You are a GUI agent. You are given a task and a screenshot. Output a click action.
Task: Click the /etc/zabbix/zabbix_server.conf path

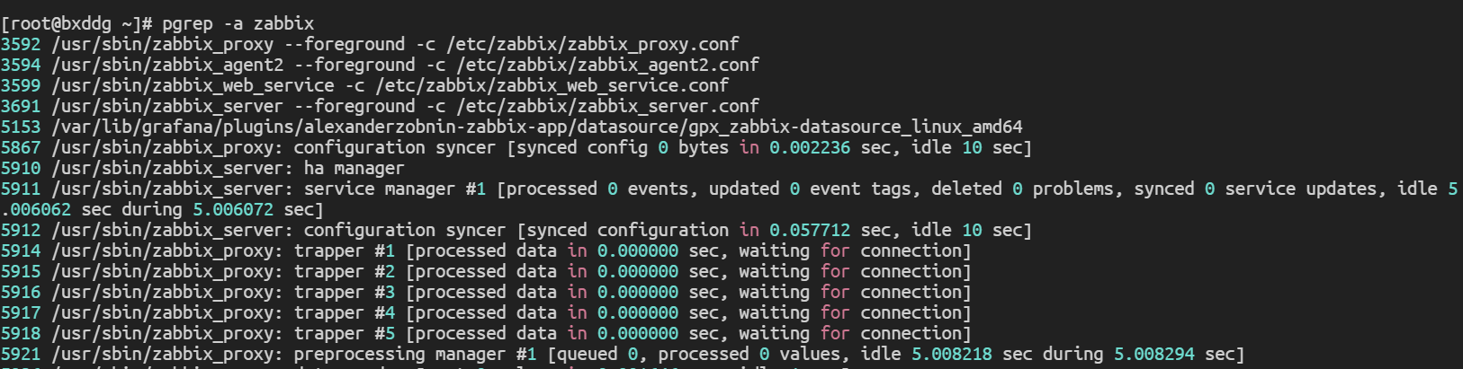click(607, 106)
